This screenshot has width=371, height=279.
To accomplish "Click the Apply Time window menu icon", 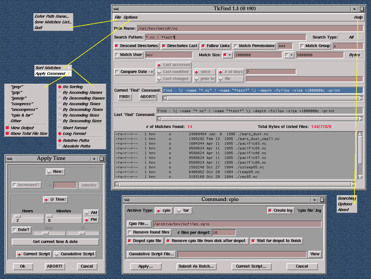I will [9, 159].
